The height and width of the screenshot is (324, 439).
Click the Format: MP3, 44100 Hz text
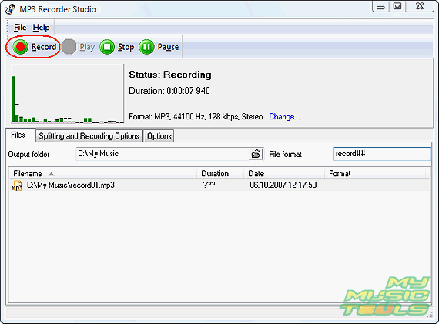pyautogui.click(x=196, y=116)
